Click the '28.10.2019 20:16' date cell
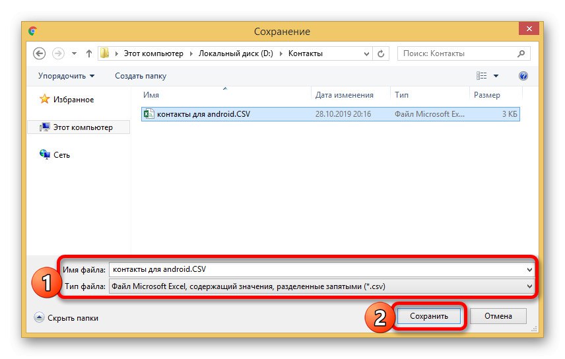This screenshot has height=359, width=565. pos(343,114)
